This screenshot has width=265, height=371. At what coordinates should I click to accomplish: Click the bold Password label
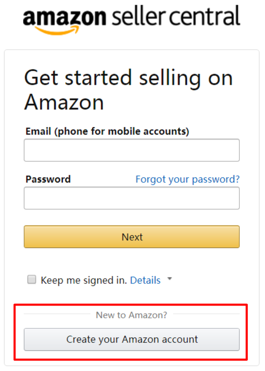[x=48, y=179]
